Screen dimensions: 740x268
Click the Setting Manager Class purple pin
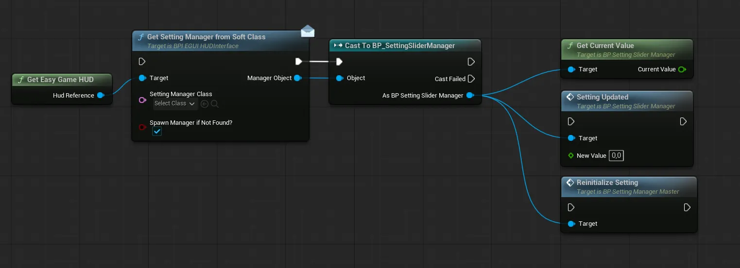[x=142, y=100]
